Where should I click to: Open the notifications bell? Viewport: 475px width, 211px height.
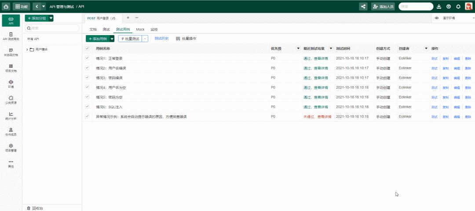[x=458, y=6]
